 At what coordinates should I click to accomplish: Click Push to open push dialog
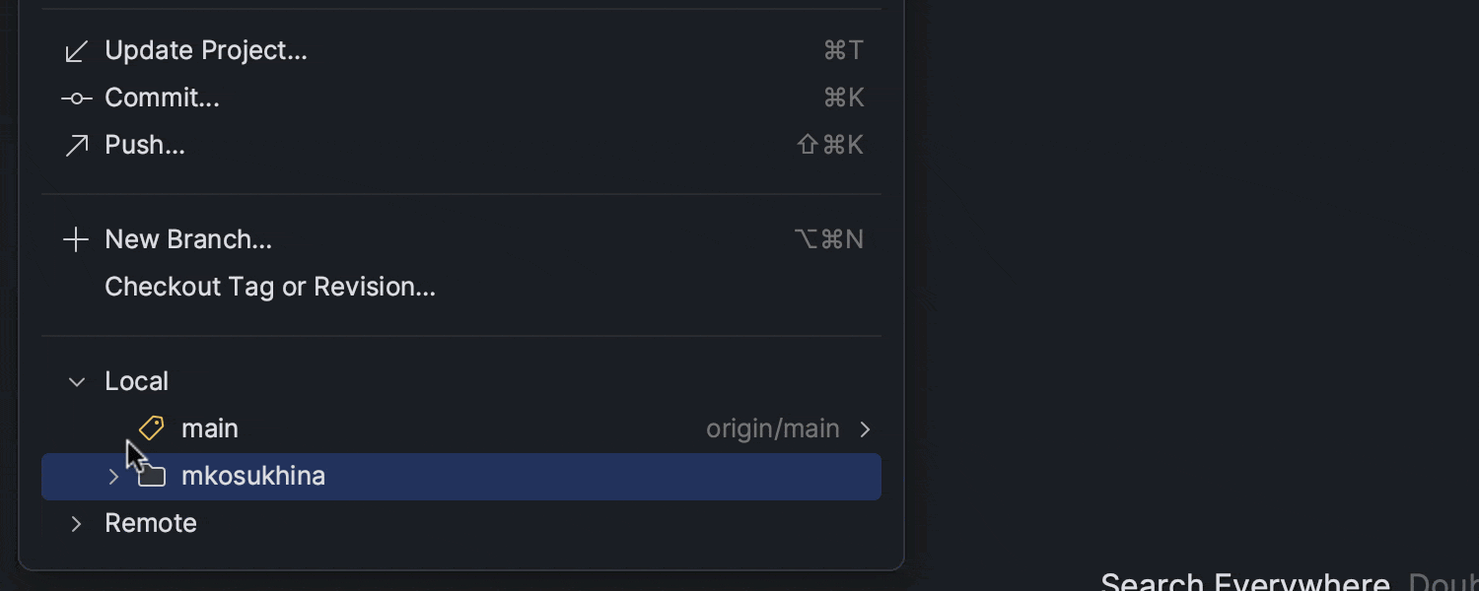pyautogui.click(x=144, y=144)
